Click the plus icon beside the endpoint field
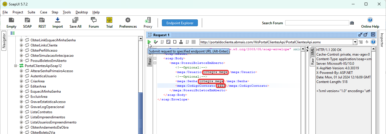The image size is (386, 134). click(x=367, y=42)
